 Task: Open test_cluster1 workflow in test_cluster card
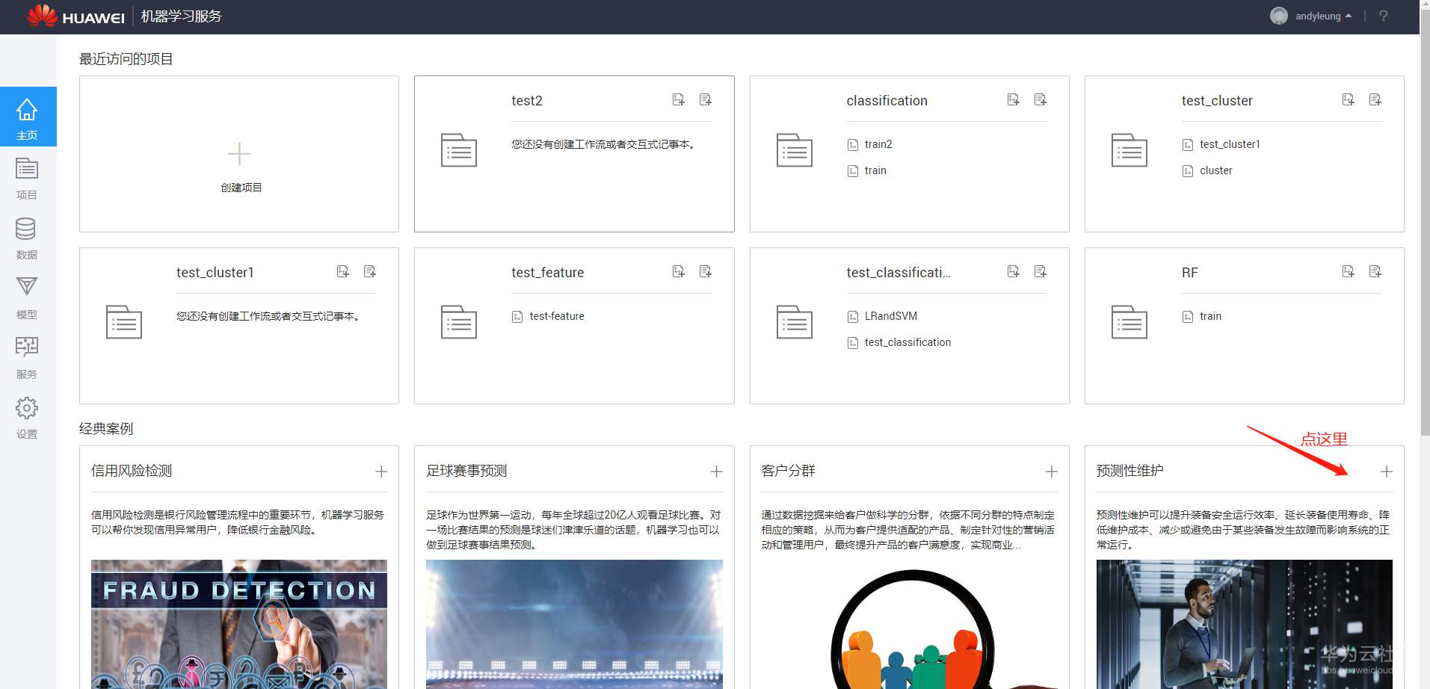click(1221, 144)
